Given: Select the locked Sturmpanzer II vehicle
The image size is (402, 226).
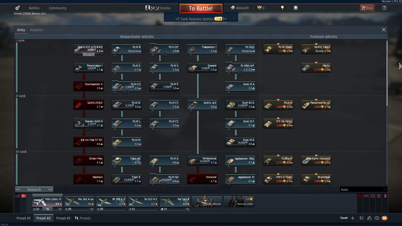Looking at the screenshot, I should (x=88, y=86).
